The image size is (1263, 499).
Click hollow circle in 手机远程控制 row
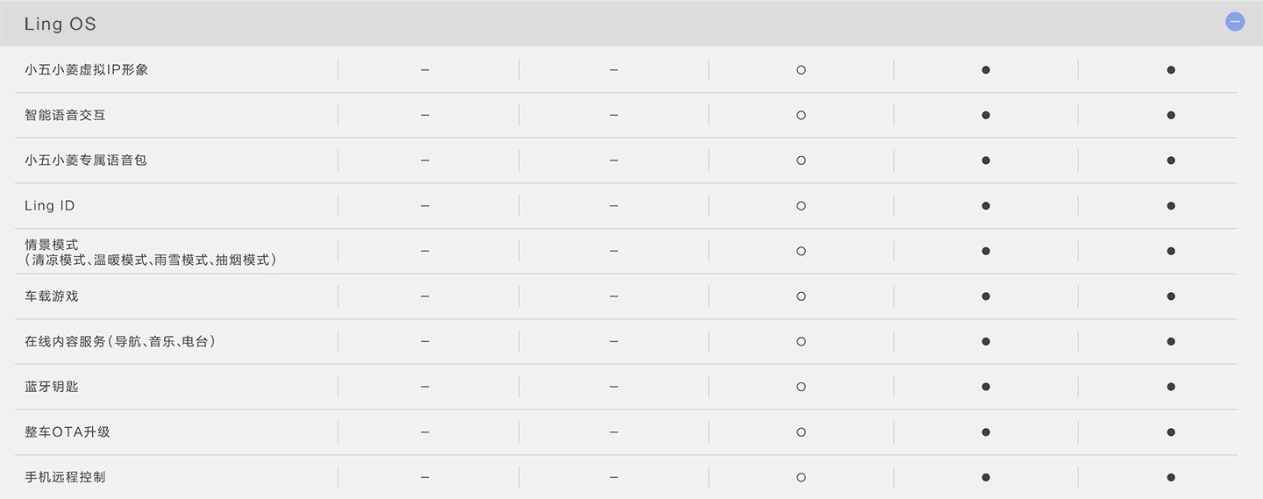(x=801, y=478)
